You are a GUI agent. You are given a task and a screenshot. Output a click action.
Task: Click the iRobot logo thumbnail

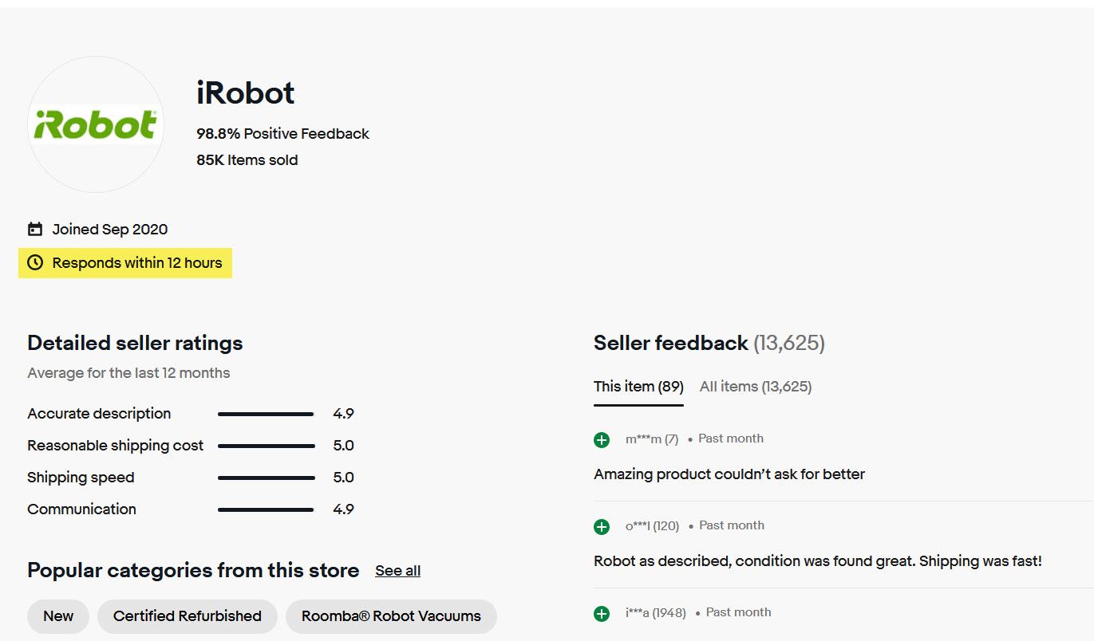[x=96, y=124]
